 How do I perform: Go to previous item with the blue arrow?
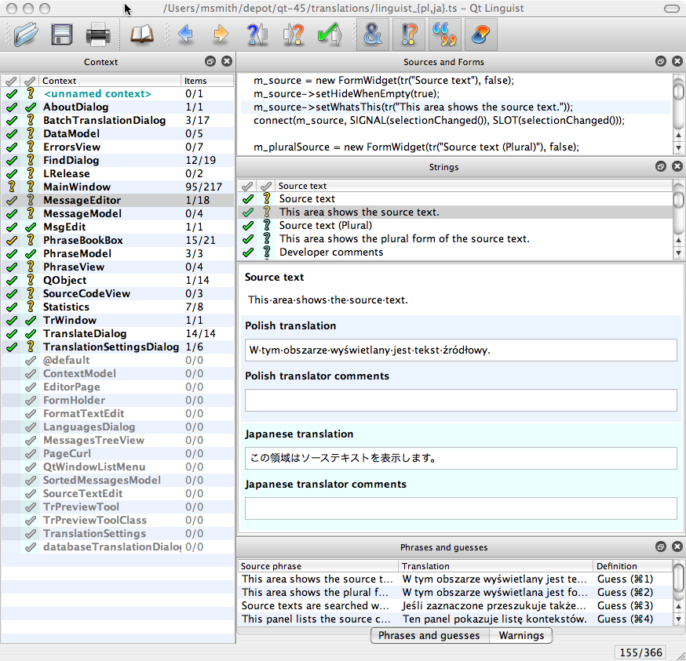click(186, 35)
